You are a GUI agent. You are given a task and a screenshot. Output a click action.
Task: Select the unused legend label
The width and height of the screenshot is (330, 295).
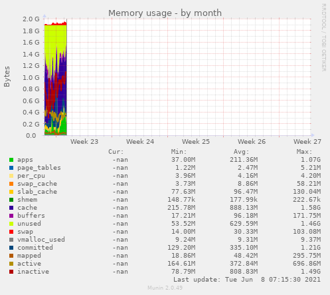pyautogui.click(x=29, y=224)
